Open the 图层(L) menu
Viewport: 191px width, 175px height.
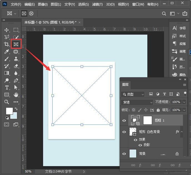point(56,4)
